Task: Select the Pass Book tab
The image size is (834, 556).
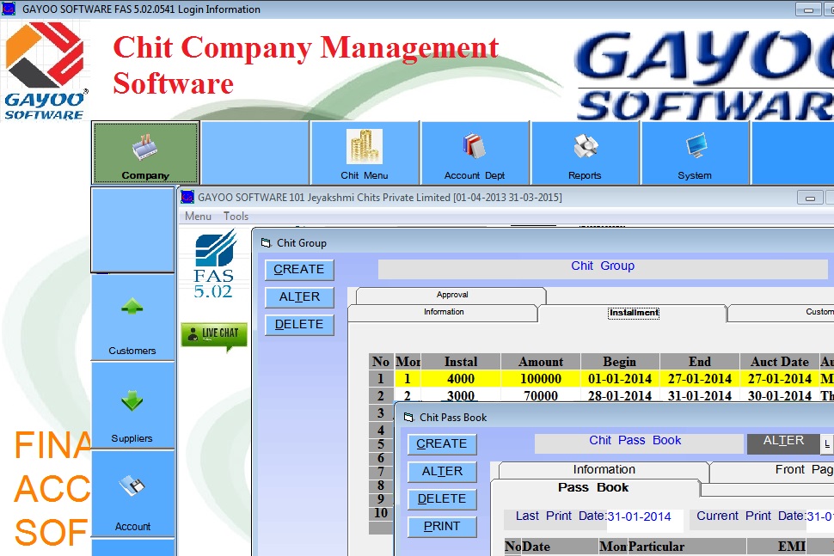Action: click(593, 488)
